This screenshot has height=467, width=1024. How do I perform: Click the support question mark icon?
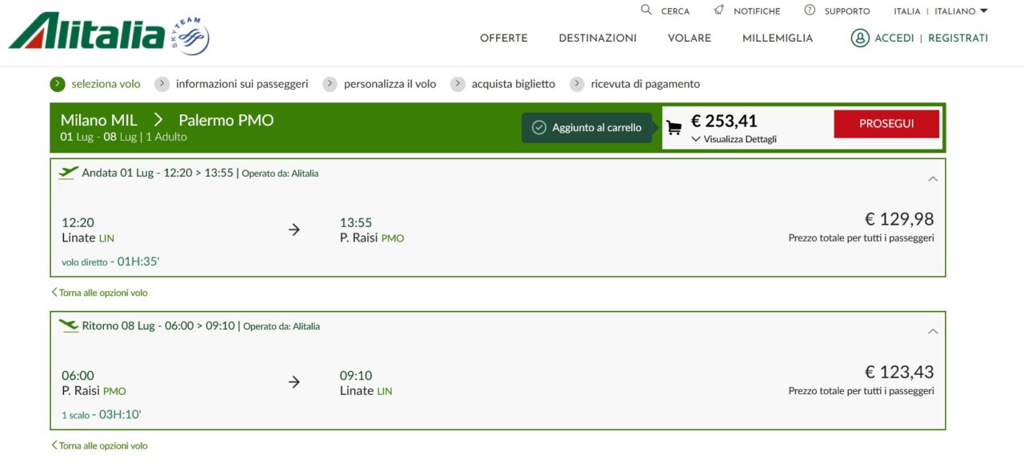810,10
